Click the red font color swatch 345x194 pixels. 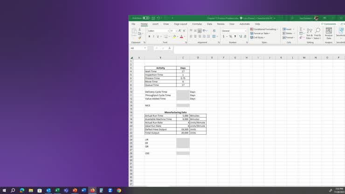tap(181, 36)
